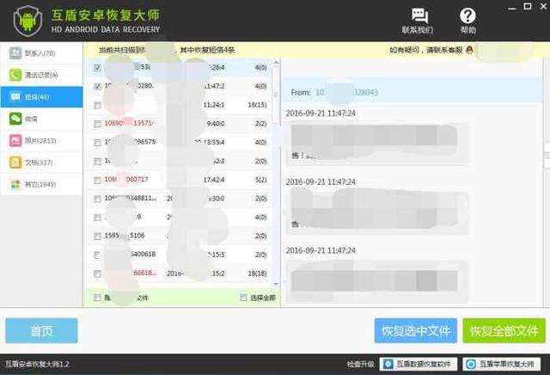Select the 联系人(78) contacts category

[x=42, y=53]
